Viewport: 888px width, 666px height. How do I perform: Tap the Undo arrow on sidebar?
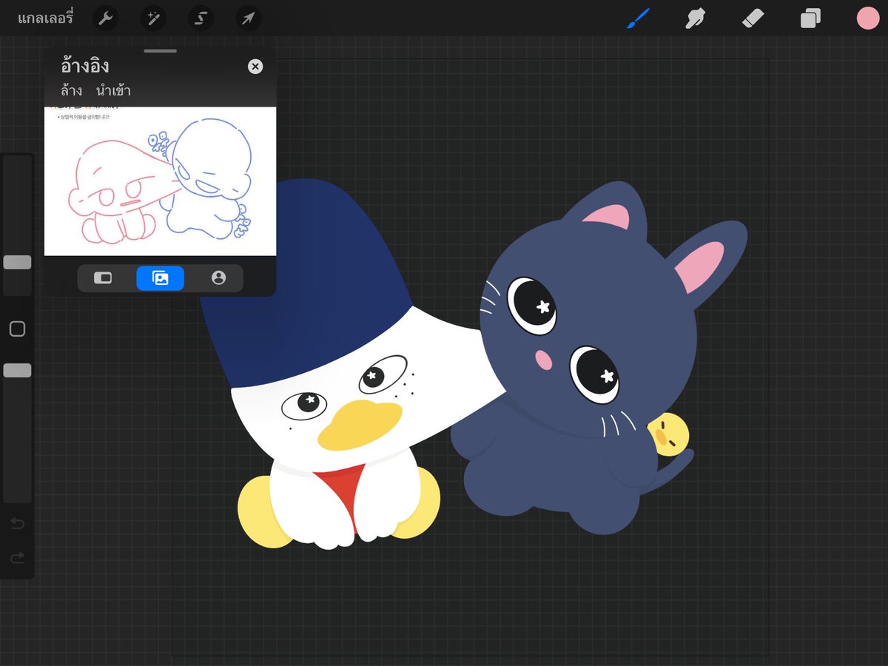[x=17, y=524]
